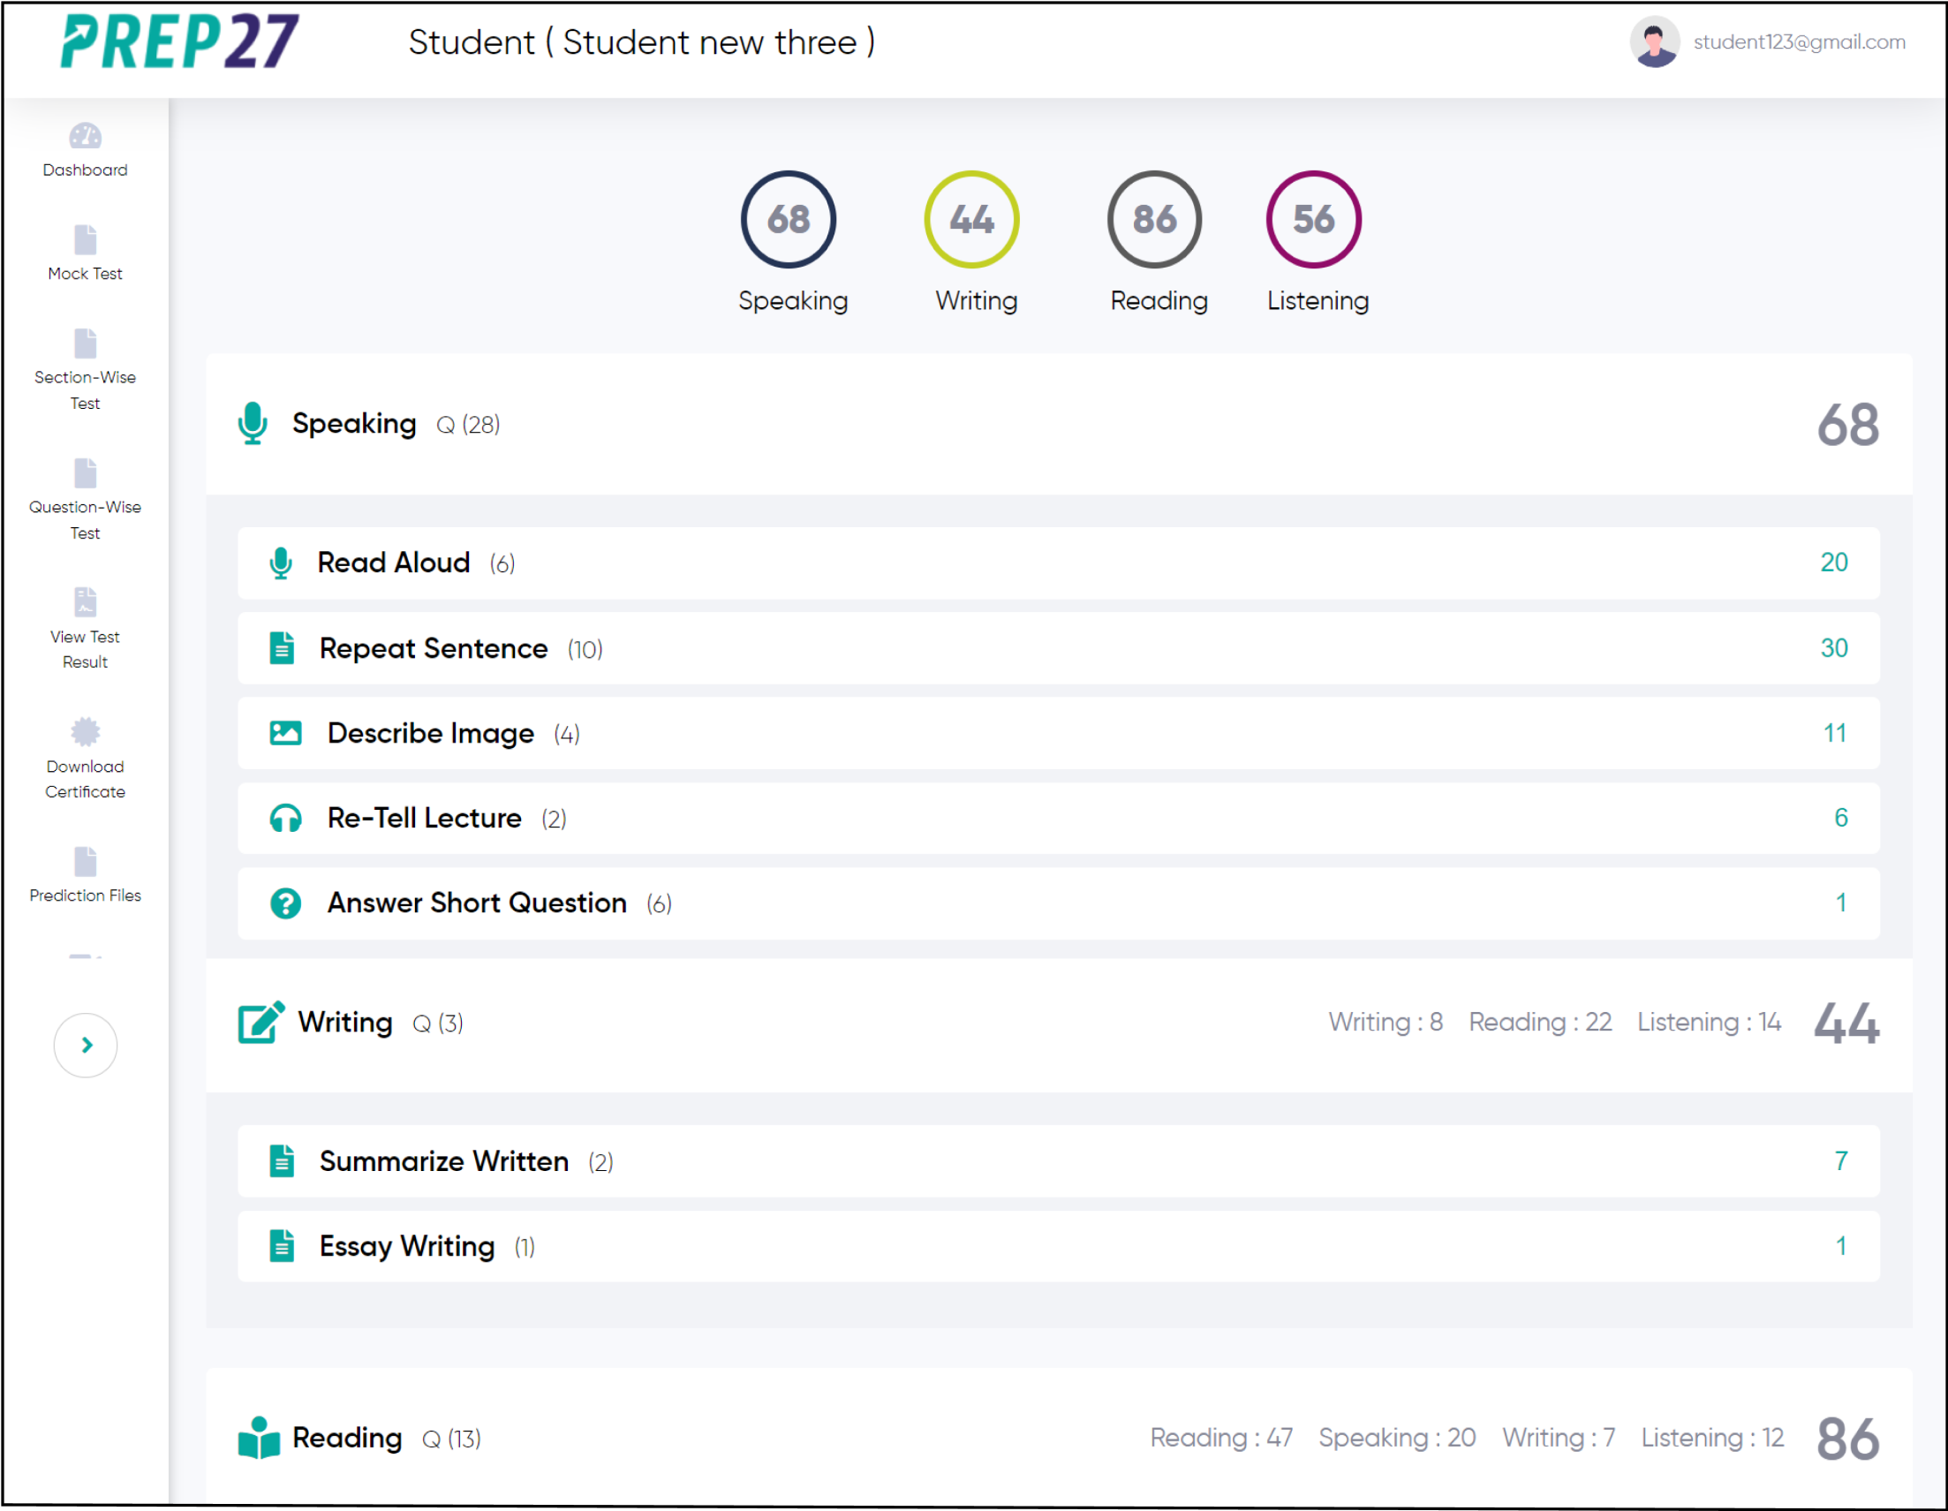Viewport: 1948px width, 1511px height.
Task: Click the Speaking section microphone icon
Action: coord(253,423)
